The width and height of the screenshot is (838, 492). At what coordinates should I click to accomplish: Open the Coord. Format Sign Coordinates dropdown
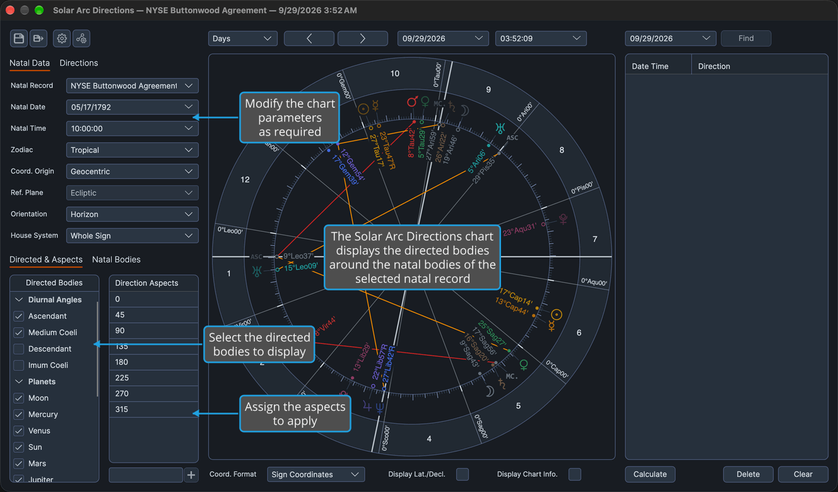[x=316, y=474]
